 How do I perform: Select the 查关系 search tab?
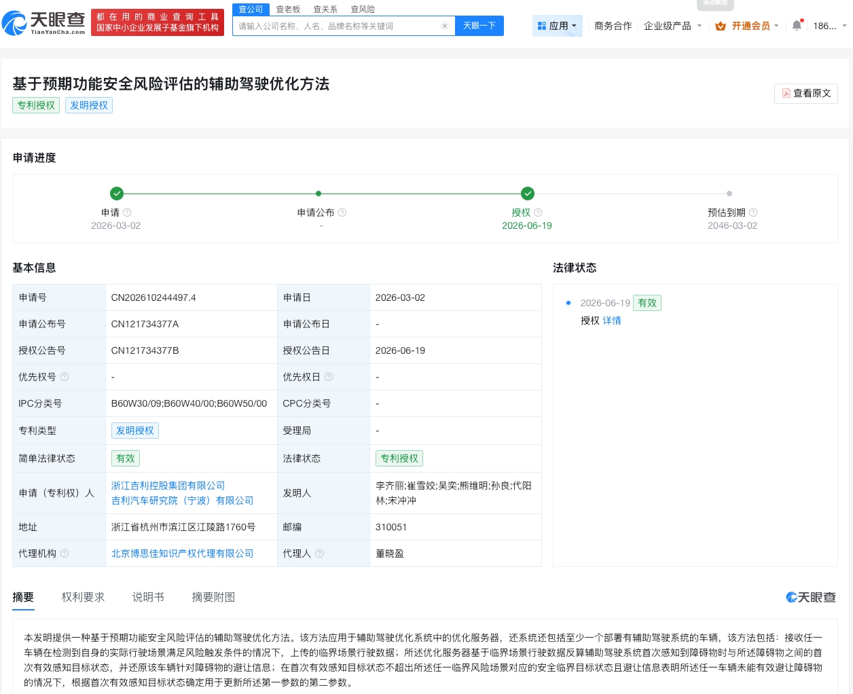(325, 10)
